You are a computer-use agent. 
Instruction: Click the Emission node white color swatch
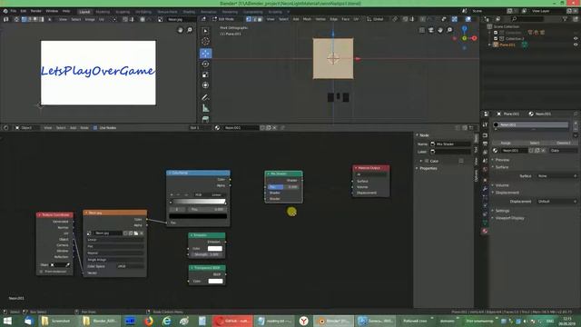click(x=215, y=248)
